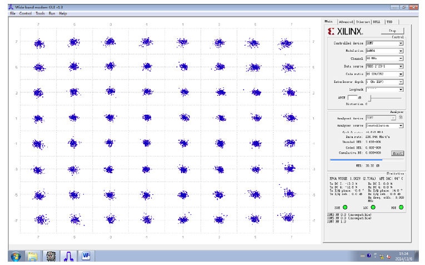Switch to the Ethernet tab
This screenshot has height=265, width=425.
point(363,22)
